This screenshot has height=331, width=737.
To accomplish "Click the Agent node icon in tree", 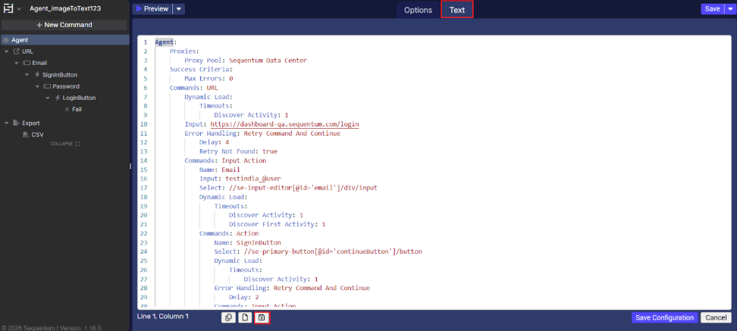I will [6, 39].
